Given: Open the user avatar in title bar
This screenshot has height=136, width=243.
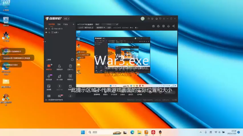Looking at the screenshot, I should [142, 19].
